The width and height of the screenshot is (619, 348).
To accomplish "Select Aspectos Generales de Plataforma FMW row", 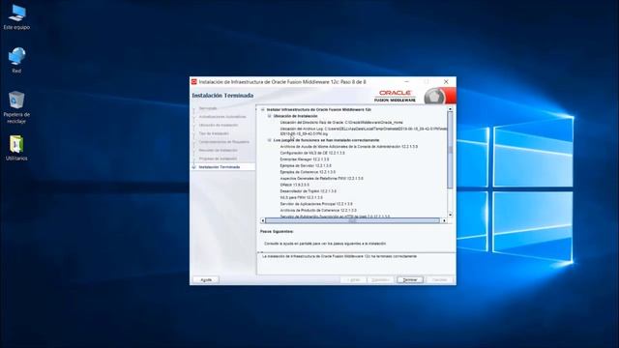I will point(321,178).
